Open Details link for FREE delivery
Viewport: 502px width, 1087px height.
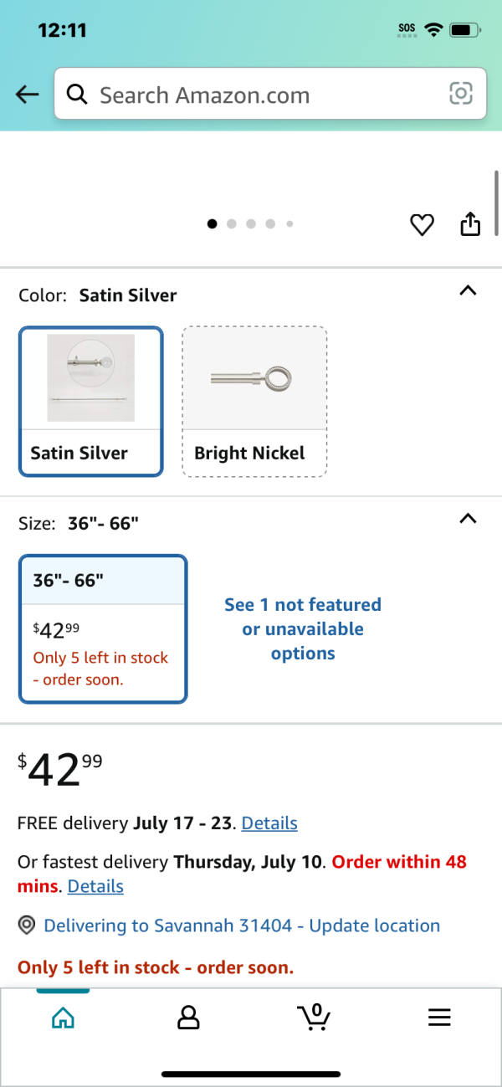(269, 823)
